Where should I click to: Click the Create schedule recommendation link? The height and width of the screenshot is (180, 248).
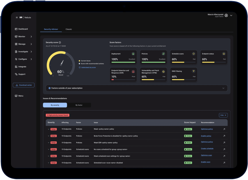(x=207, y=149)
